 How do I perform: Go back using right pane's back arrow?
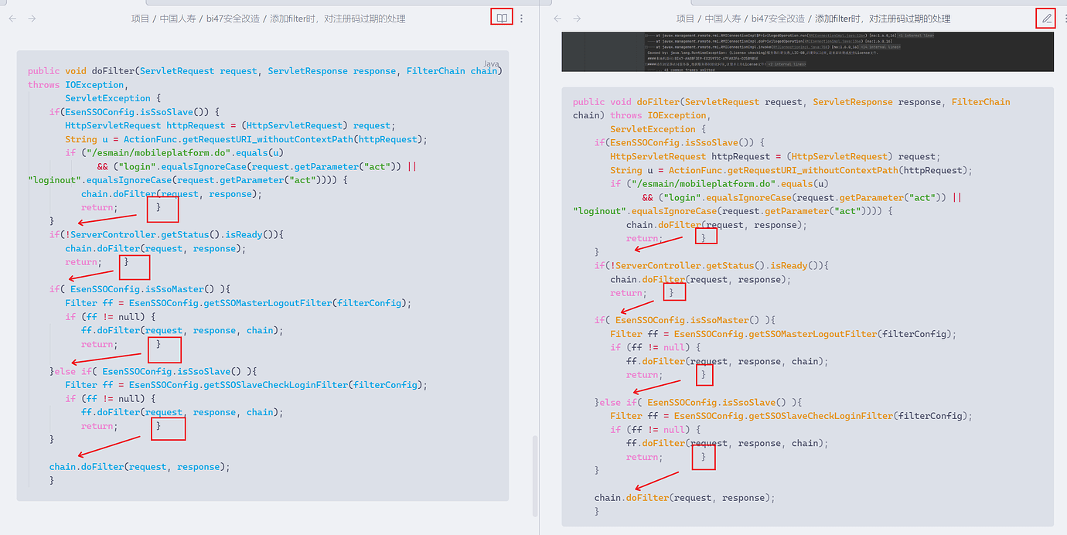pyautogui.click(x=557, y=18)
